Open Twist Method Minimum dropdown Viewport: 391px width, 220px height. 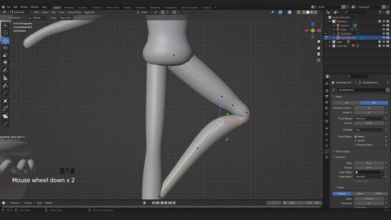pos(369,119)
